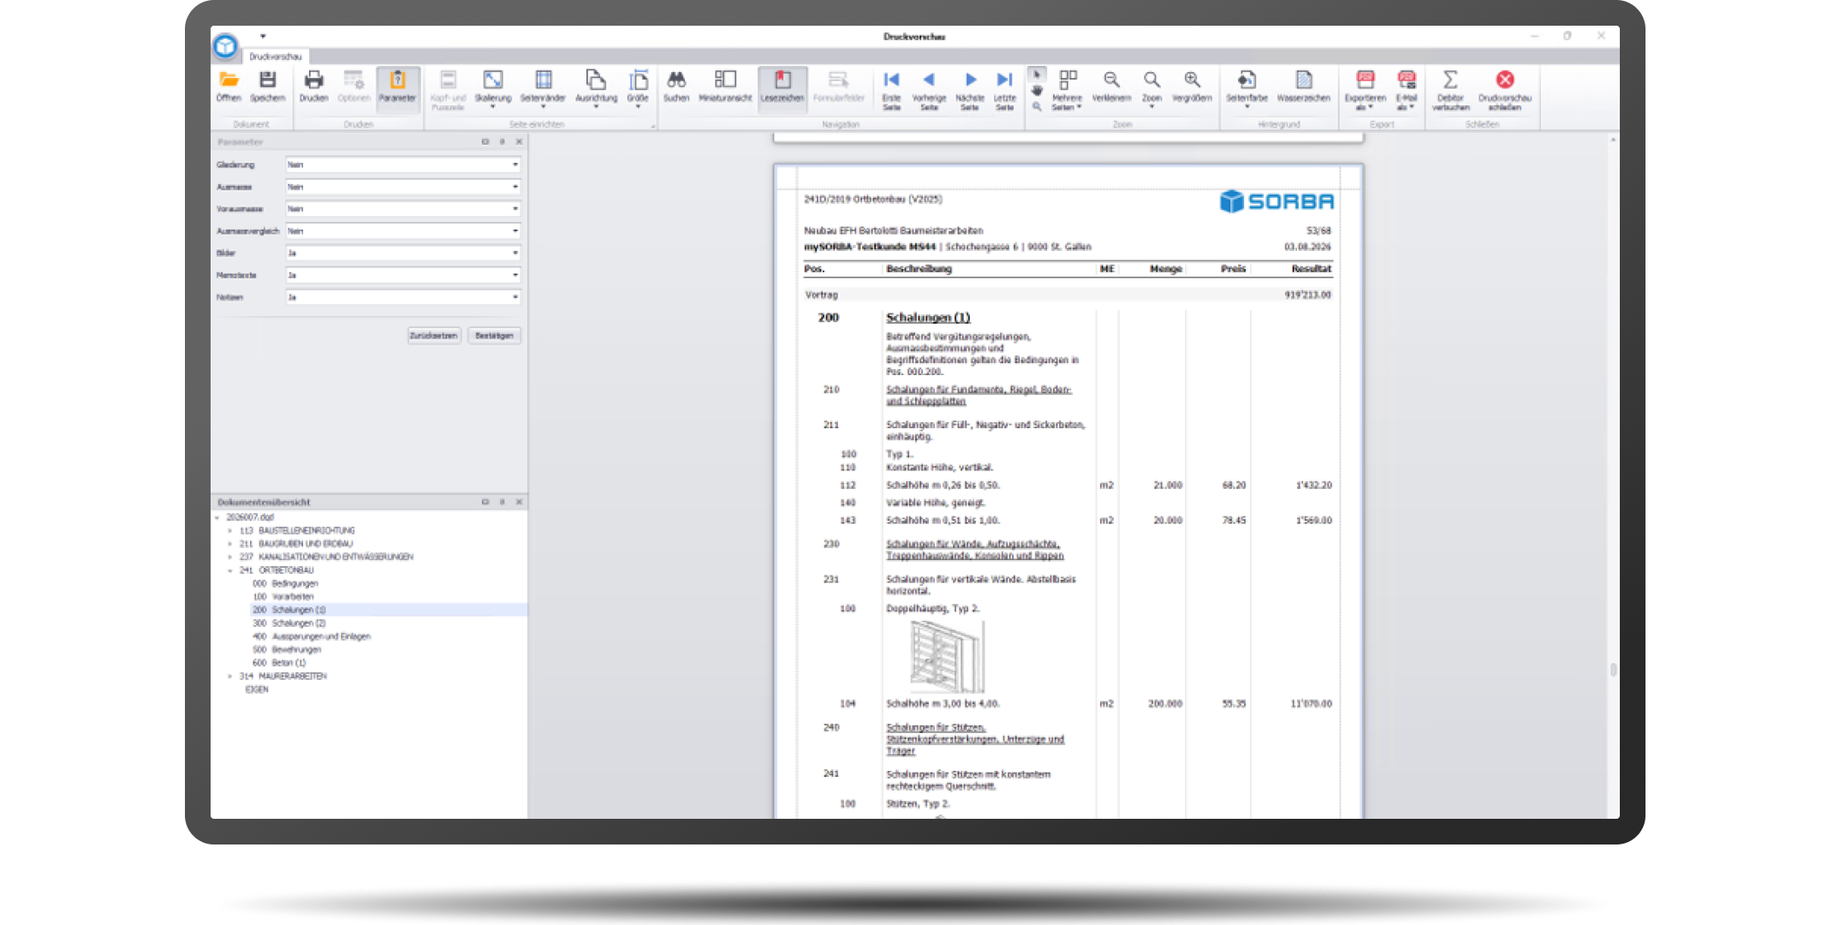This screenshot has width=1827, height=925.
Task: Select 500 Bewehrungen tree entry
Action: (x=286, y=650)
